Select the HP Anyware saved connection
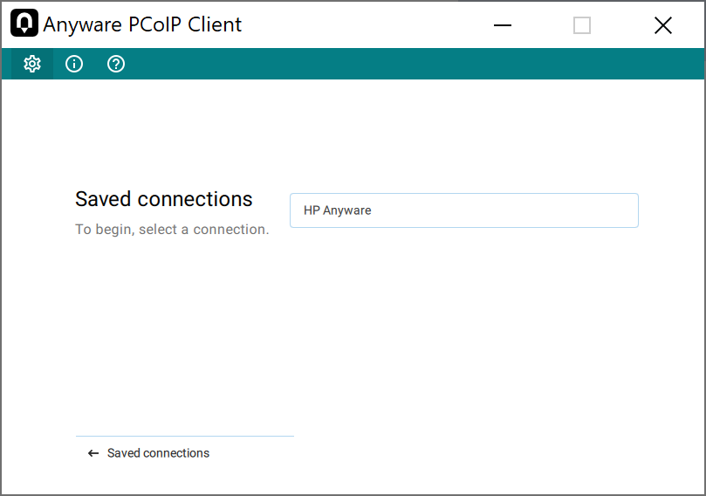This screenshot has width=706, height=496. tap(463, 210)
